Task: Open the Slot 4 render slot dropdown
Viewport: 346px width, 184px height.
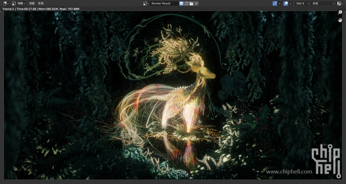Action: click(x=303, y=3)
